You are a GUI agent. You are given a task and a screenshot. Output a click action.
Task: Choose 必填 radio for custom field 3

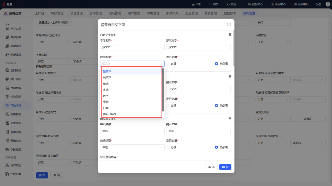coord(171,147)
